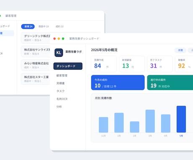Select the 成約 10 tab in customer window
This screenshot has width=193, height=160.
coord(60,27)
